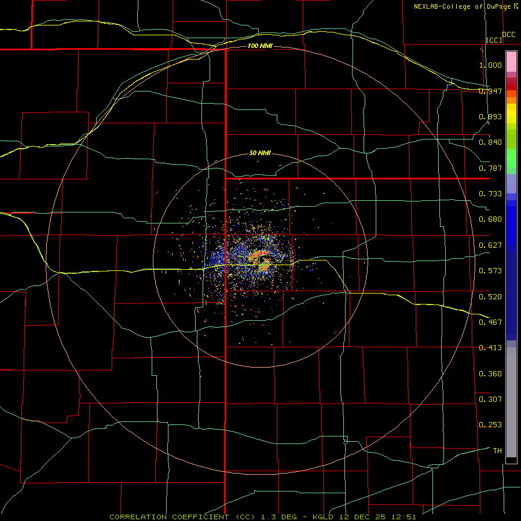Click the 0.307 color scale value
Screen dimensions: 521x521
[490, 399]
